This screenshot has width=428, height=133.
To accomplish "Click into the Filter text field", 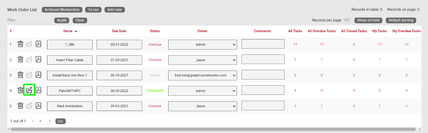I will click(x=29, y=20).
